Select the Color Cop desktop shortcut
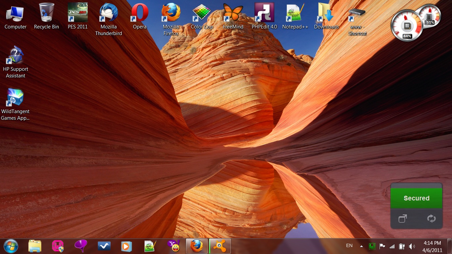 (202, 13)
